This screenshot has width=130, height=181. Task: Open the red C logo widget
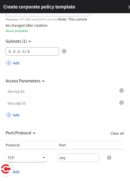point(6,169)
